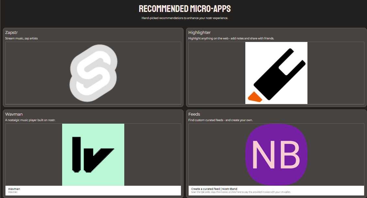Open the Feeds card title
The width and height of the screenshot is (367, 198).
(x=194, y=114)
